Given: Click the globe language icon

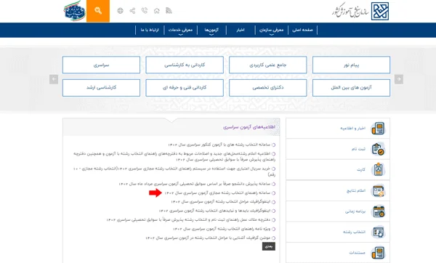Looking at the screenshot, I should pyautogui.click(x=120, y=11).
